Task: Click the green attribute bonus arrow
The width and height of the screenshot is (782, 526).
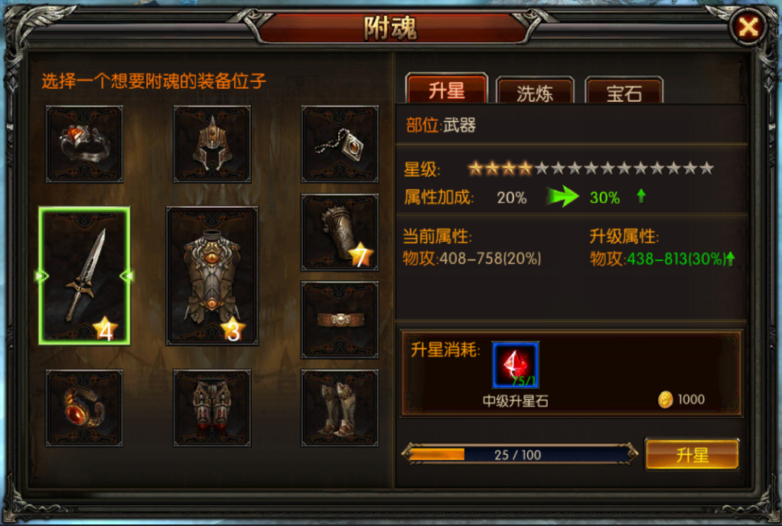Action: [562, 196]
